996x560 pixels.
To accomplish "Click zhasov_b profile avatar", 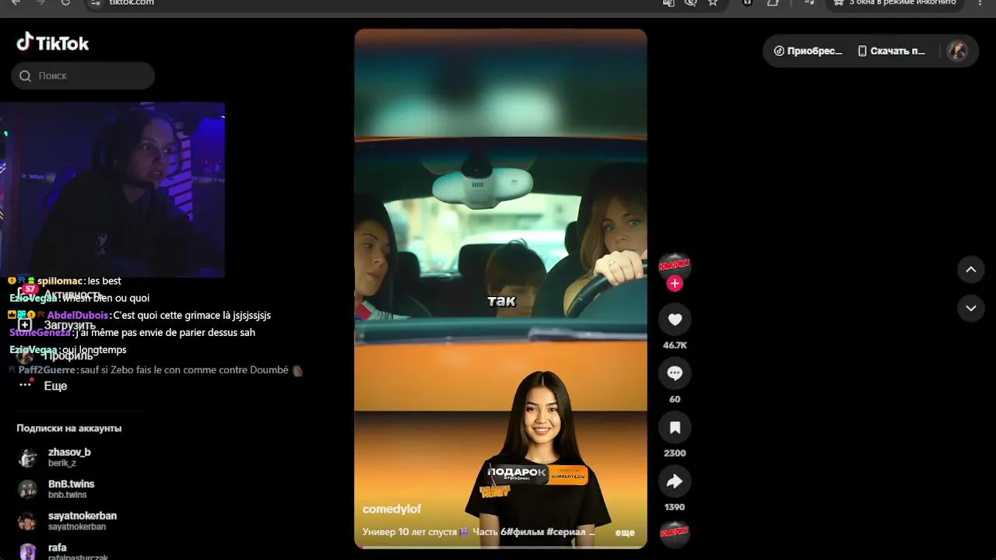I will [x=28, y=457].
